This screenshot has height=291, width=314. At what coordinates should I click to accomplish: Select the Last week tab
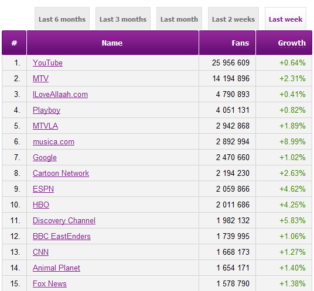[x=285, y=19]
